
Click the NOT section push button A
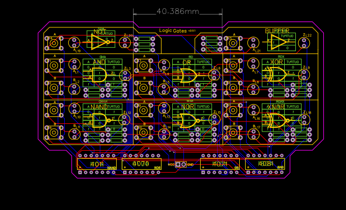coord(54,43)
